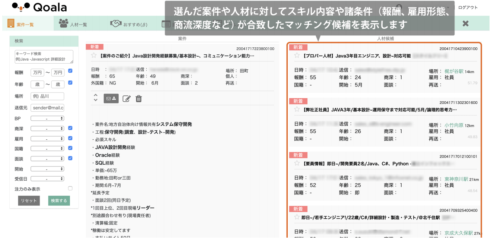Viewport: 491px width, 241px height.
Task: Click the trash delete icon
Action: (x=138, y=98)
